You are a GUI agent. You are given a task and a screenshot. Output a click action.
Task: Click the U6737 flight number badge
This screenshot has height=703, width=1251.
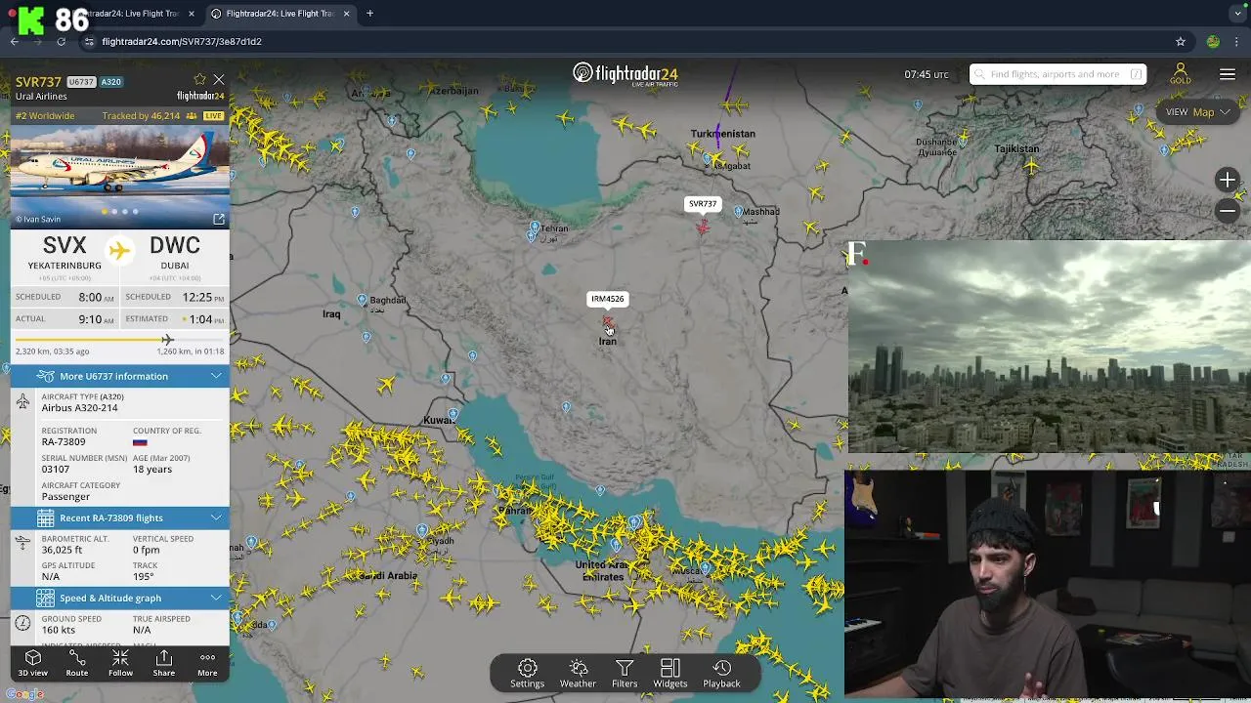(x=81, y=82)
